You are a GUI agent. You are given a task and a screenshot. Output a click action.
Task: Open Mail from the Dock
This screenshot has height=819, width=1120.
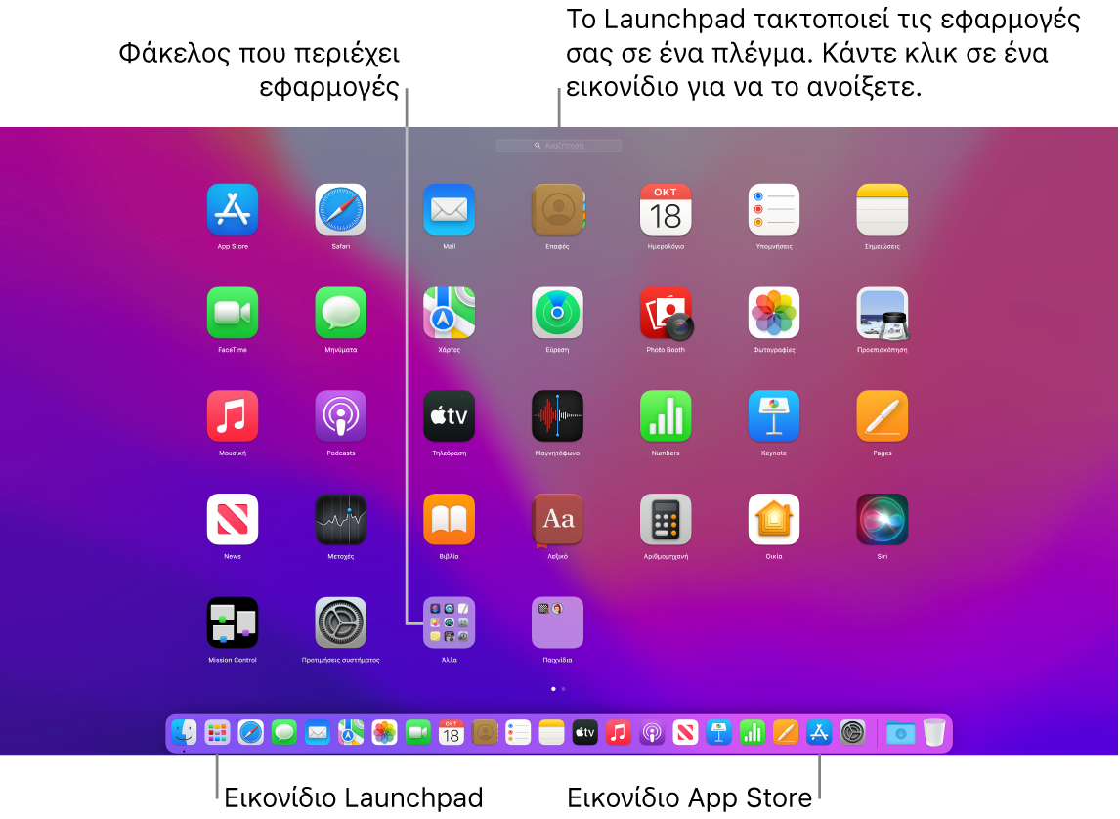pos(318,733)
